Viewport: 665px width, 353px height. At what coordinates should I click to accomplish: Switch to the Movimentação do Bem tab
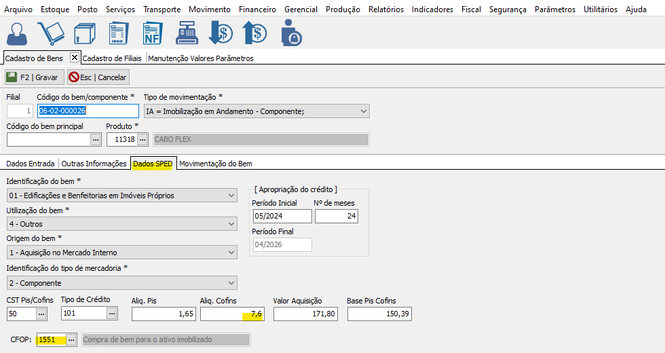pyautogui.click(x=215, y=164)
